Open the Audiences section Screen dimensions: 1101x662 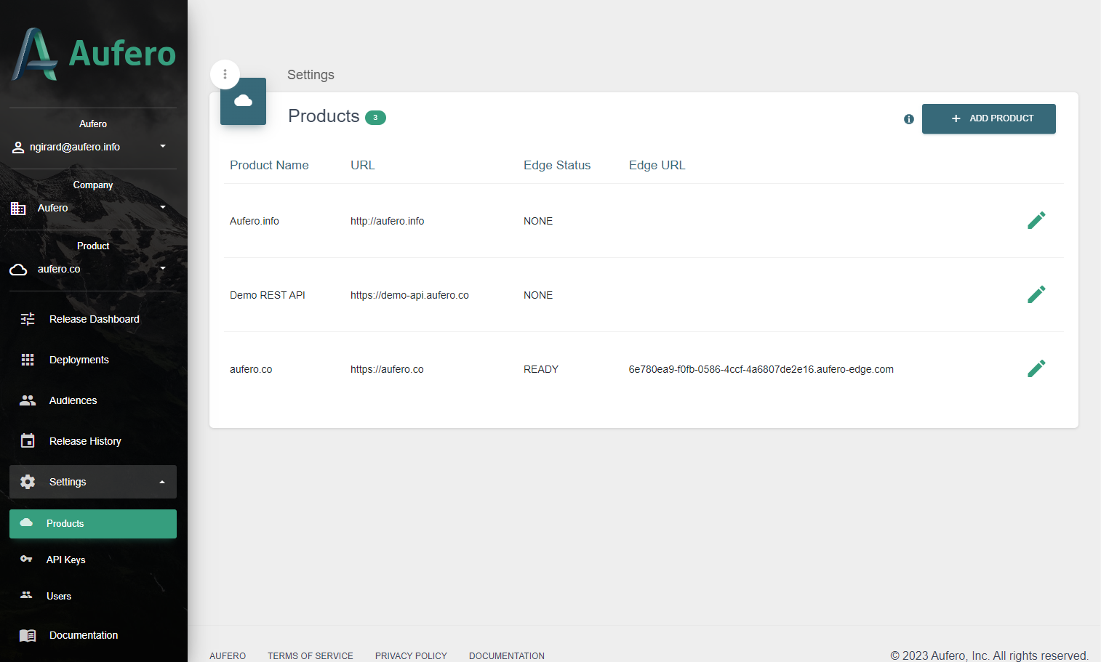(73, 400)
